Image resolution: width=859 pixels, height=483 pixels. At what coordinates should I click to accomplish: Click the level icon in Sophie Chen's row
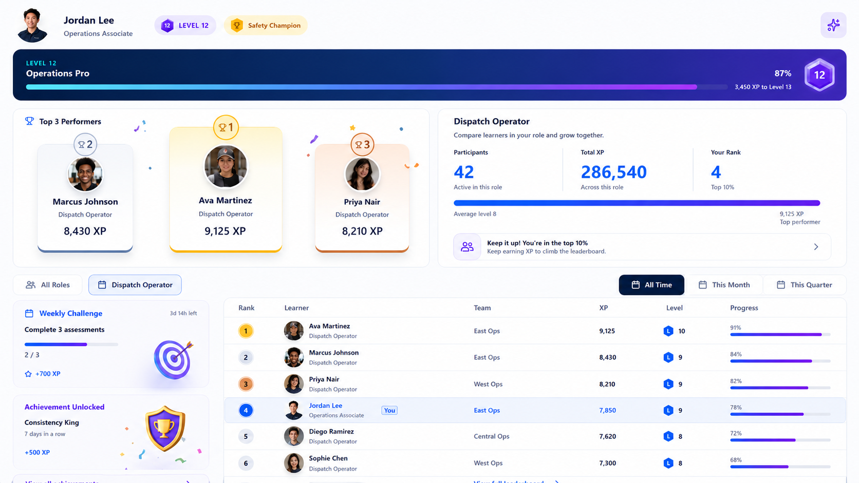tap(668, 463)
